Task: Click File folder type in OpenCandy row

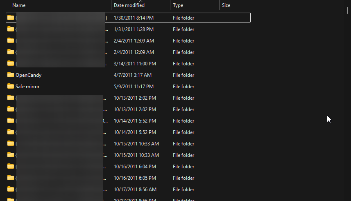Action: tap(183, 75)
